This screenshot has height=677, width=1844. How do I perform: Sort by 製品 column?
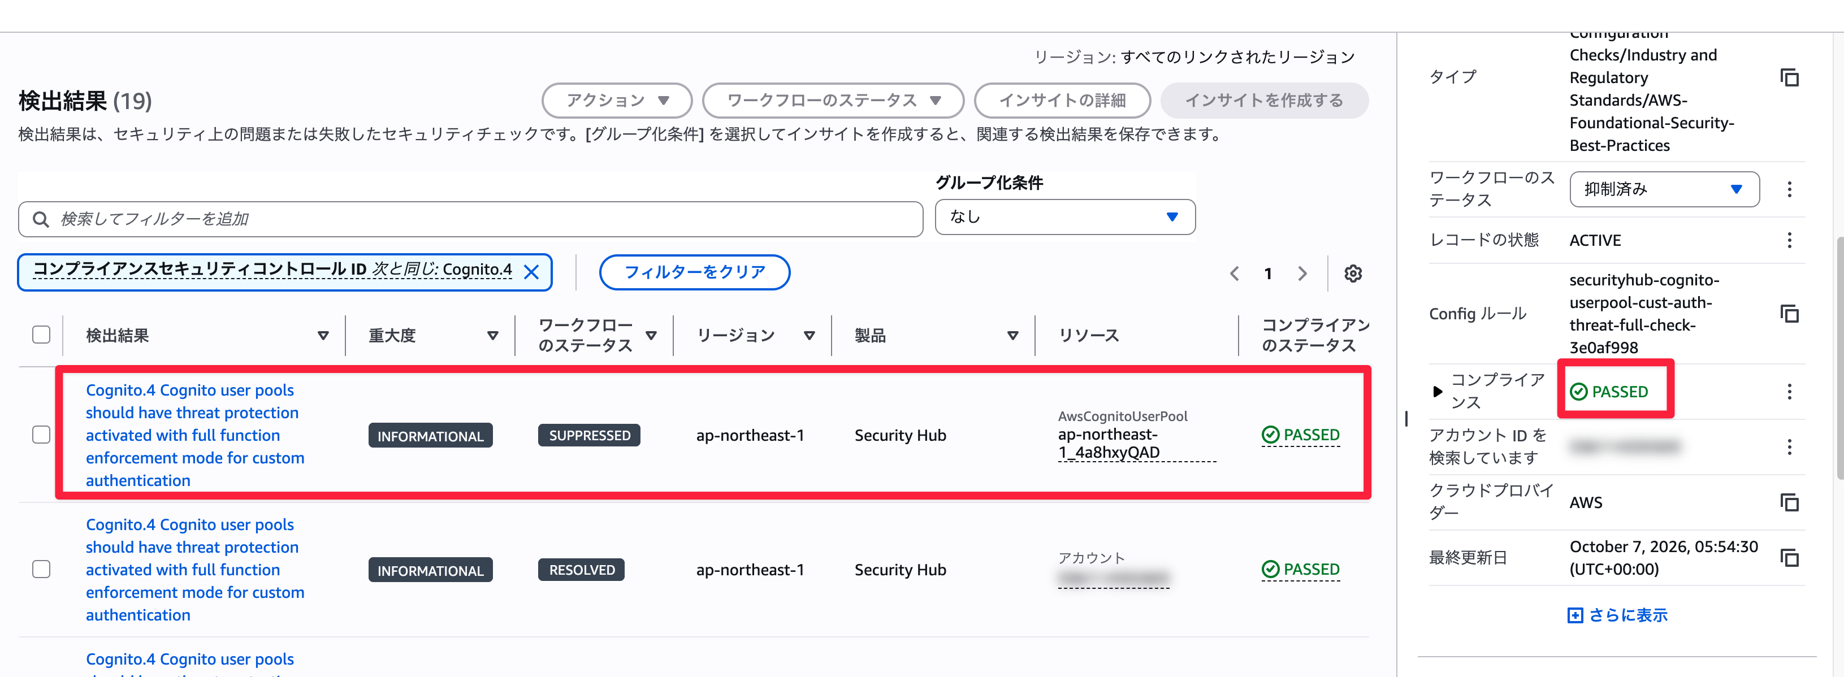(1012, 336)
